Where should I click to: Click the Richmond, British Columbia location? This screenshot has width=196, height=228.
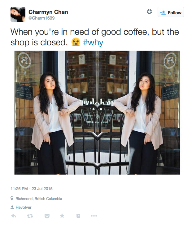39,198
